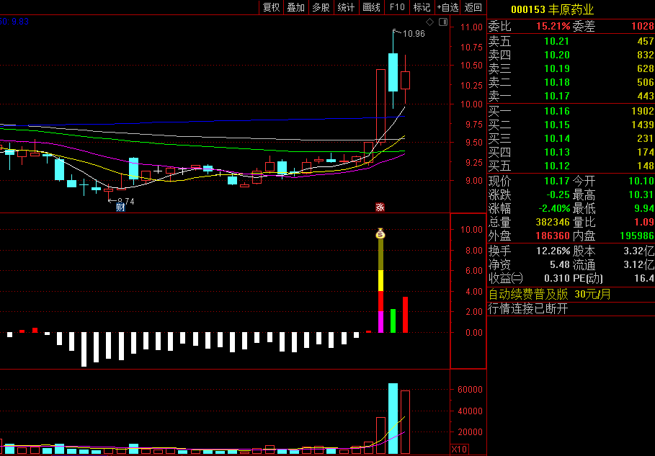
Task: Select the 画线 line drawing tool
Action: click(x=371, y=7)
